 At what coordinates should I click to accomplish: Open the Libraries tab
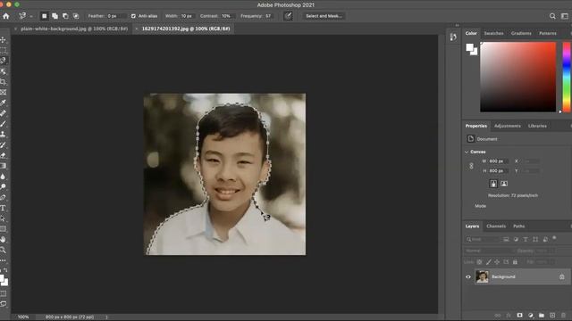tap(537, 126)
